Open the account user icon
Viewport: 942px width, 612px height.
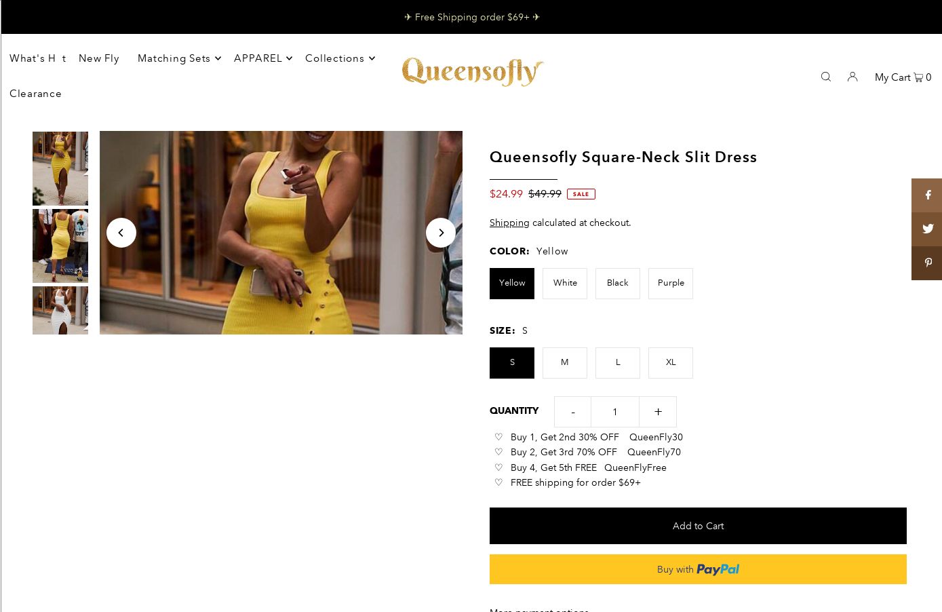[852, 77]
